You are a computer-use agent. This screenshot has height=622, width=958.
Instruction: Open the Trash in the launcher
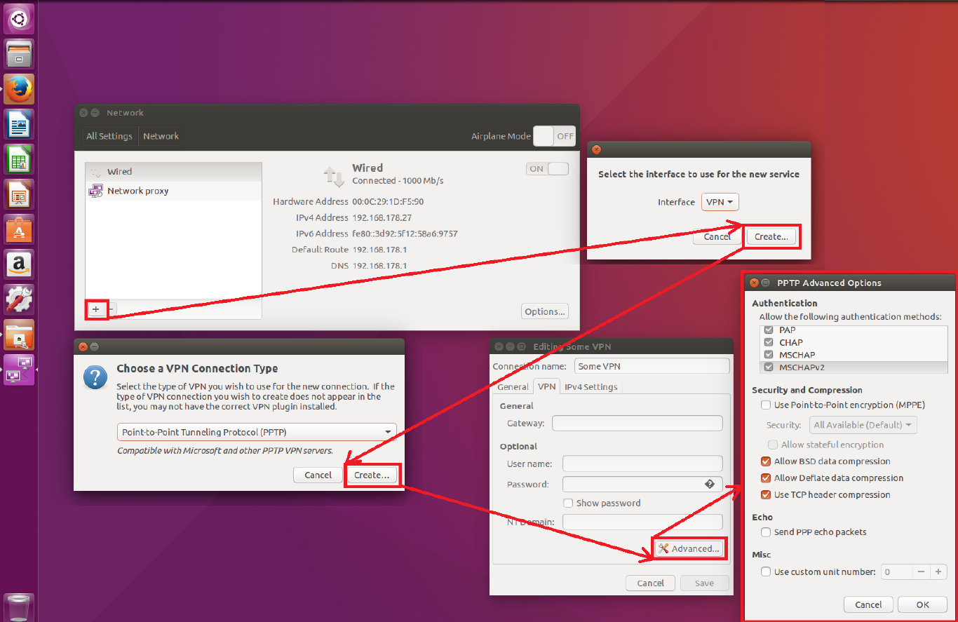[19, 606]
